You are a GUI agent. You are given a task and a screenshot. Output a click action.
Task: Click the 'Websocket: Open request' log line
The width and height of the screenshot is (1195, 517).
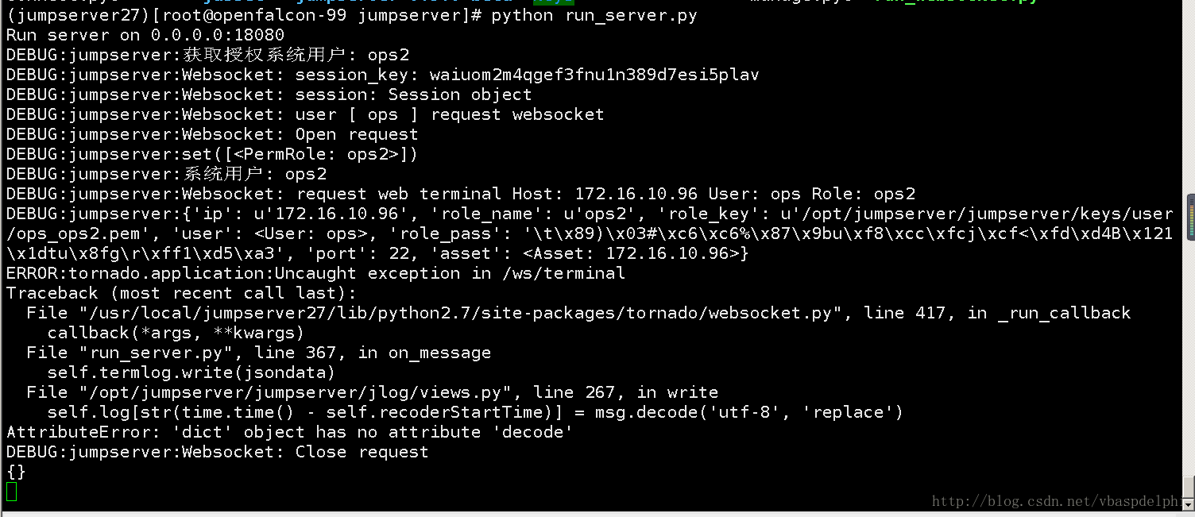coord(212,134)
